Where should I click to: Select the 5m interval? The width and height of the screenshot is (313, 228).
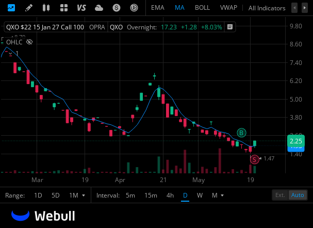pyautogui.click(x=130, y=196)
